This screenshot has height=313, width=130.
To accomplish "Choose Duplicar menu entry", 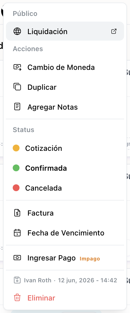I will tap(65, 87).
